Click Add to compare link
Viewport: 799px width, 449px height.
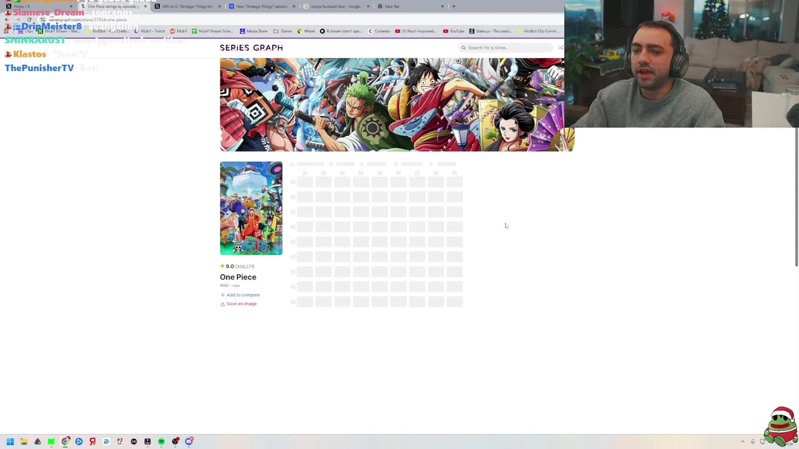(x=243, y=295)
